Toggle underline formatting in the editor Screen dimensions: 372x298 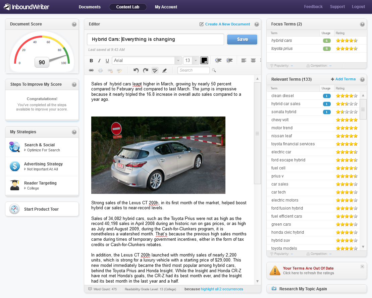(107, 61)
